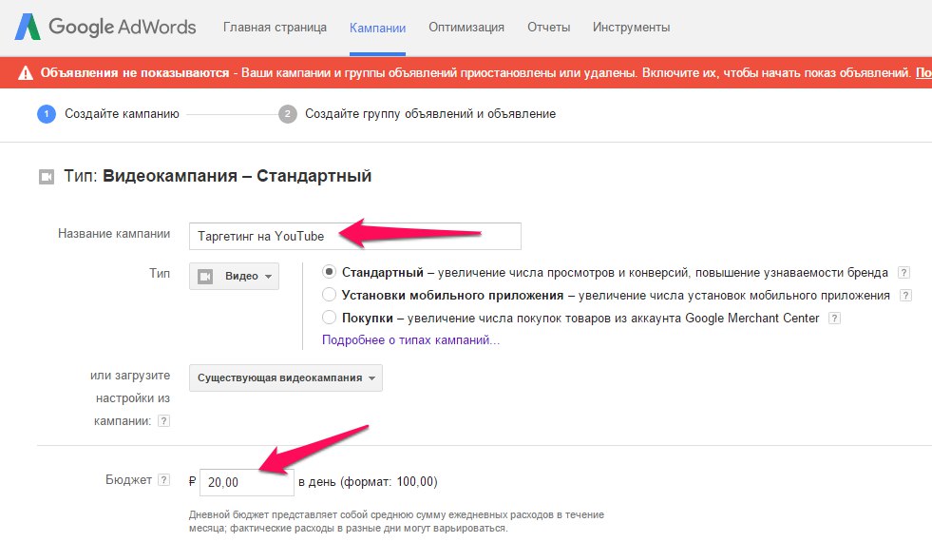The height and width of the screenshot is (542, 932).
Task: Open the Видео campaign type dropdown
Action: 235,277
